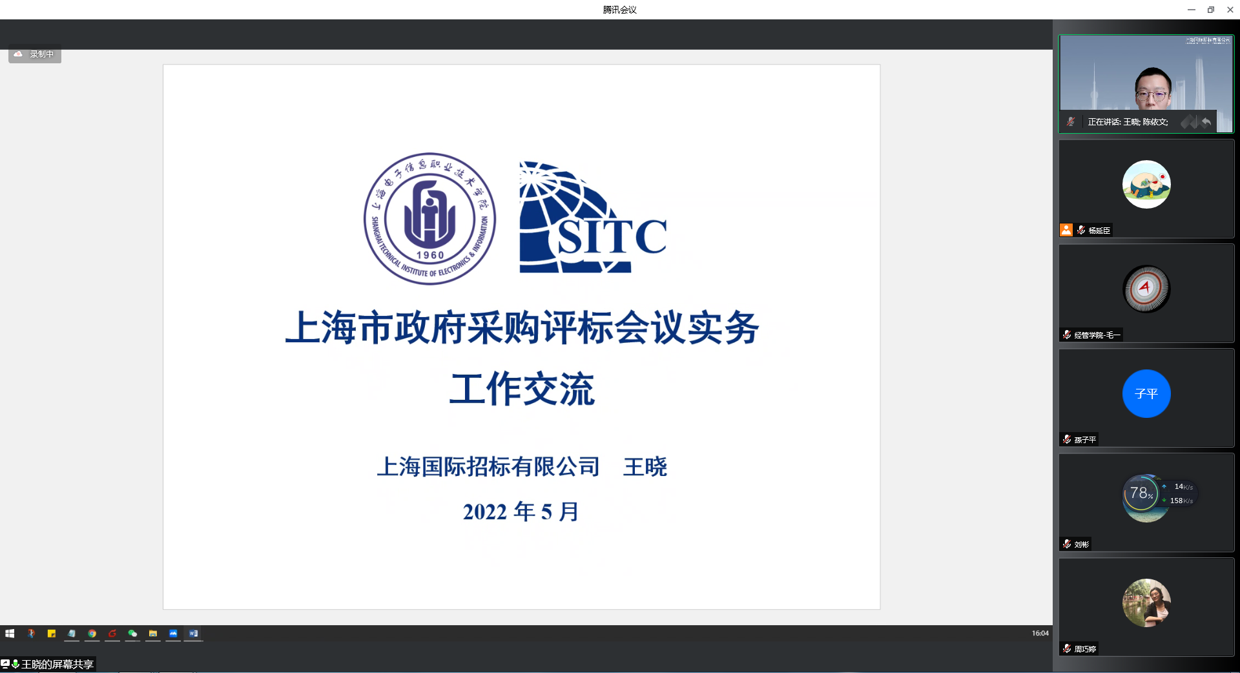Click the reply arrow icon in speaker bar
This screenshot has height=673, width=1240.
coord(1206,121)
